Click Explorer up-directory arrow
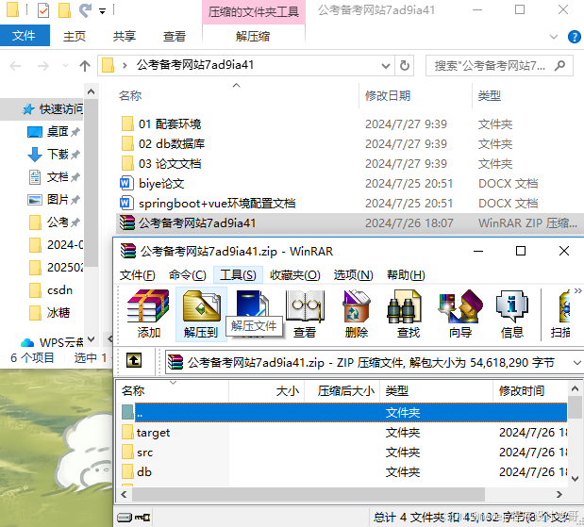 (x=85, y=66)
